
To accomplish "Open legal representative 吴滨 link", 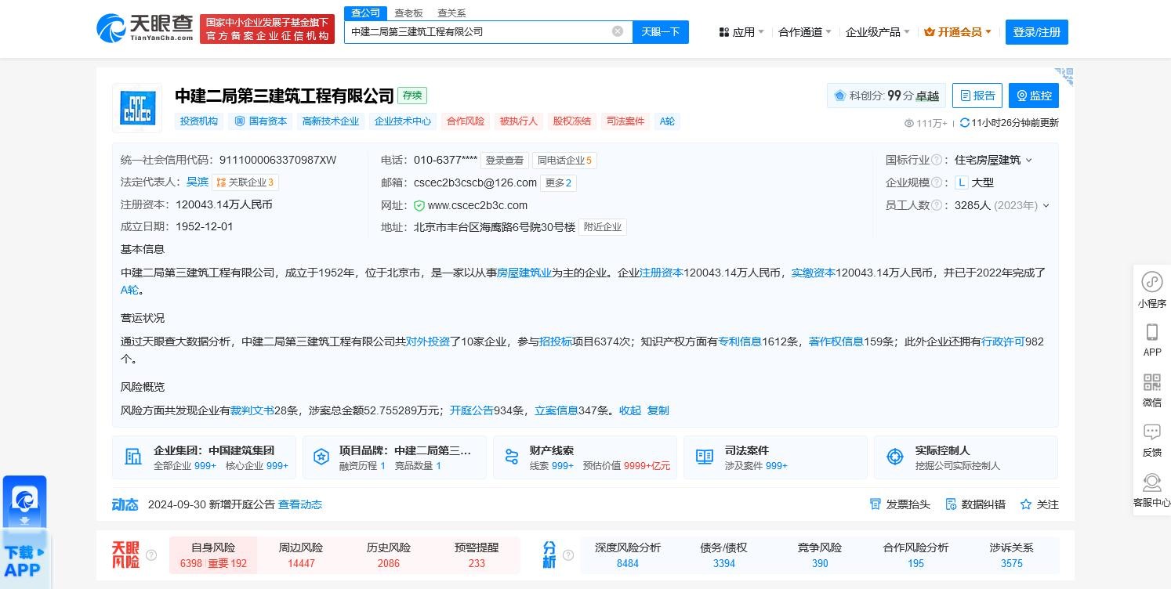I will point(198,182).
